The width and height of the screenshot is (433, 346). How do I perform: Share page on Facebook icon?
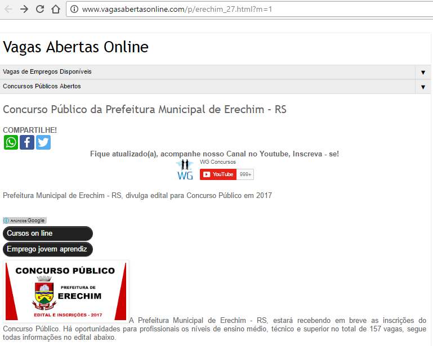(27, 142)
